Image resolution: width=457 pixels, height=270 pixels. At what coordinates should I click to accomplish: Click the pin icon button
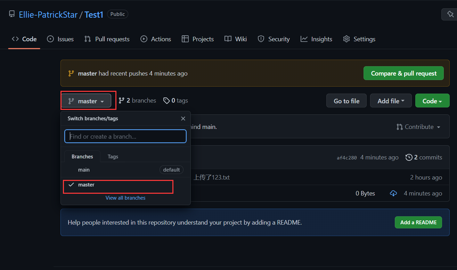click(450, 15)
